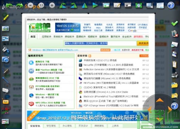Viewport: 180px width, 129px height.
Task: Delete the capture with the red X icon
Action: 175,34
